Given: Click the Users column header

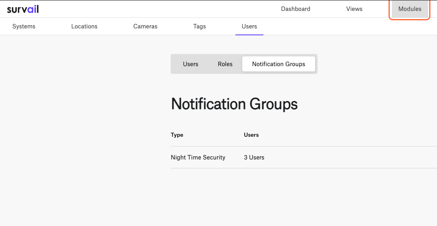Looking at the screenshot, I should point(251,135).
